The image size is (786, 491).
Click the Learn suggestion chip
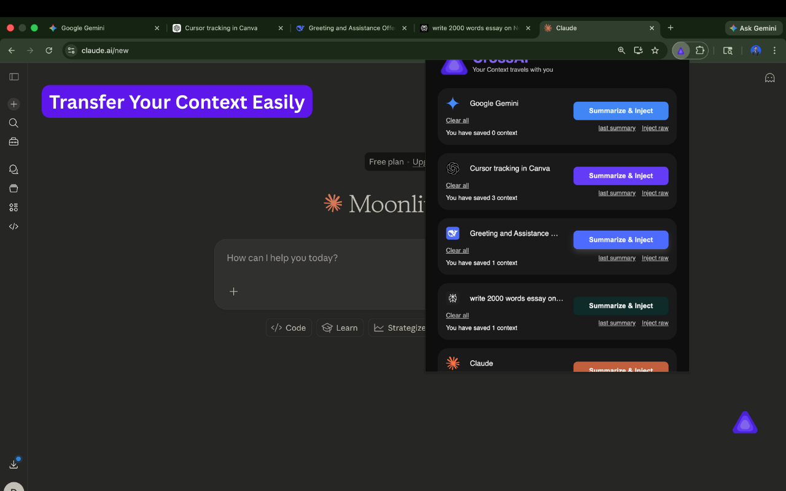(340, 328)
